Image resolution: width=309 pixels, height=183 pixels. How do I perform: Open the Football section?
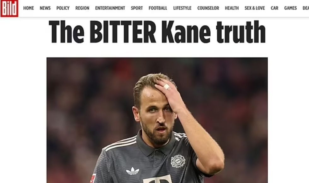(158, 8)
